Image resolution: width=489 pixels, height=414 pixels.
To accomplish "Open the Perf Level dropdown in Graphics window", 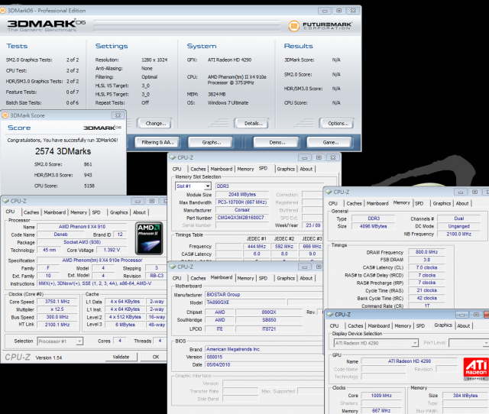I will point(486,343).
